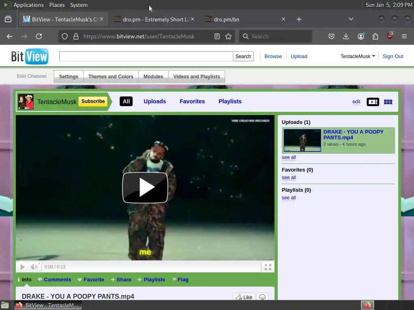Viewport: 414px width, 310px height.
Task: Open Themes and Colors tab
Action: click(111, 76)
